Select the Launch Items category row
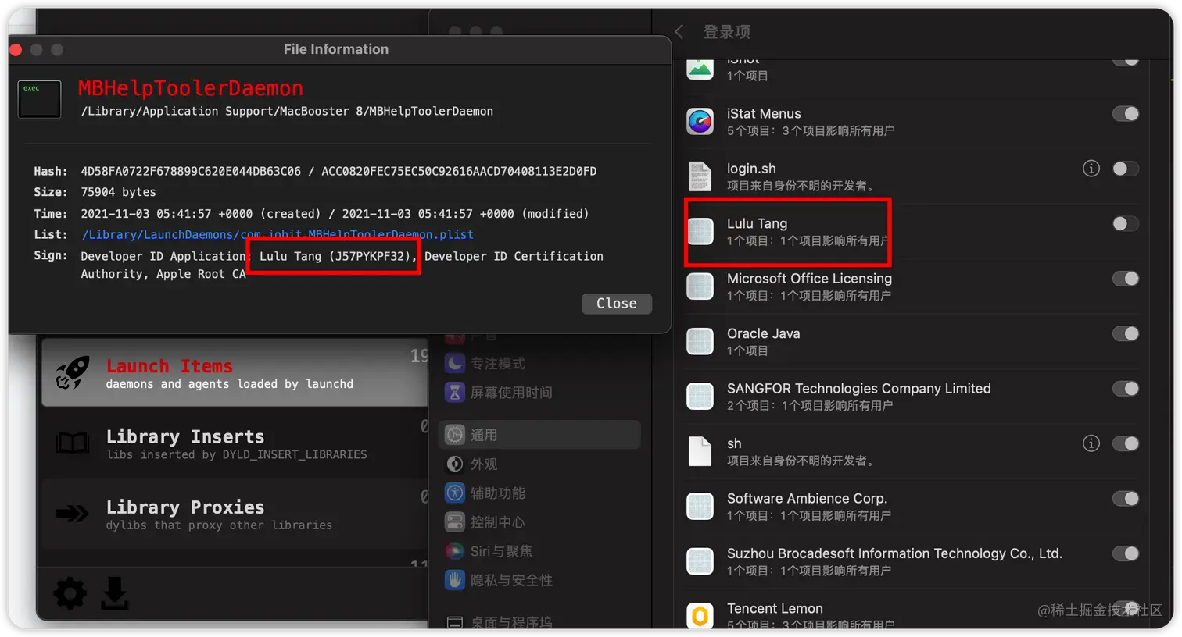The width and height of the screenshot is (1182, 637). 235,372
